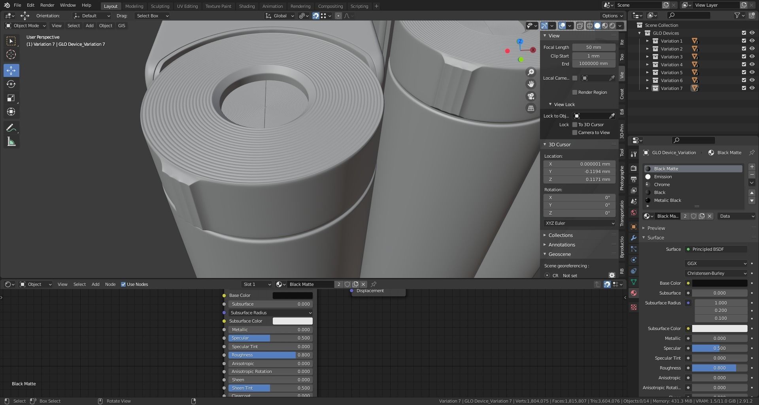Open the Modifier properties wrench tab
Viewport: 759px width, 405px height.
(634, 238)
